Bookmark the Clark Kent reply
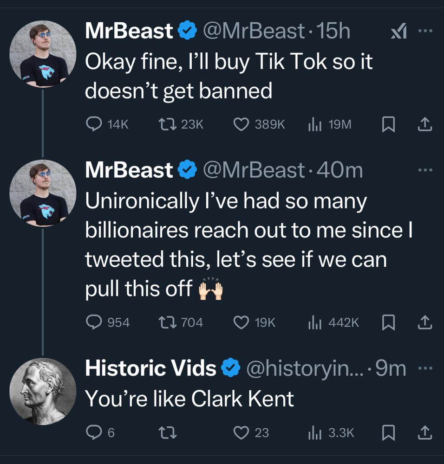This screenshot has width=444, height=464. (387, 432)
